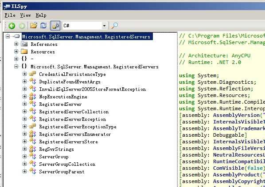This screenshot has height=187, width=265.
Task: Reload assemblies with refresh icon
Action: click(x=43, y=26)
